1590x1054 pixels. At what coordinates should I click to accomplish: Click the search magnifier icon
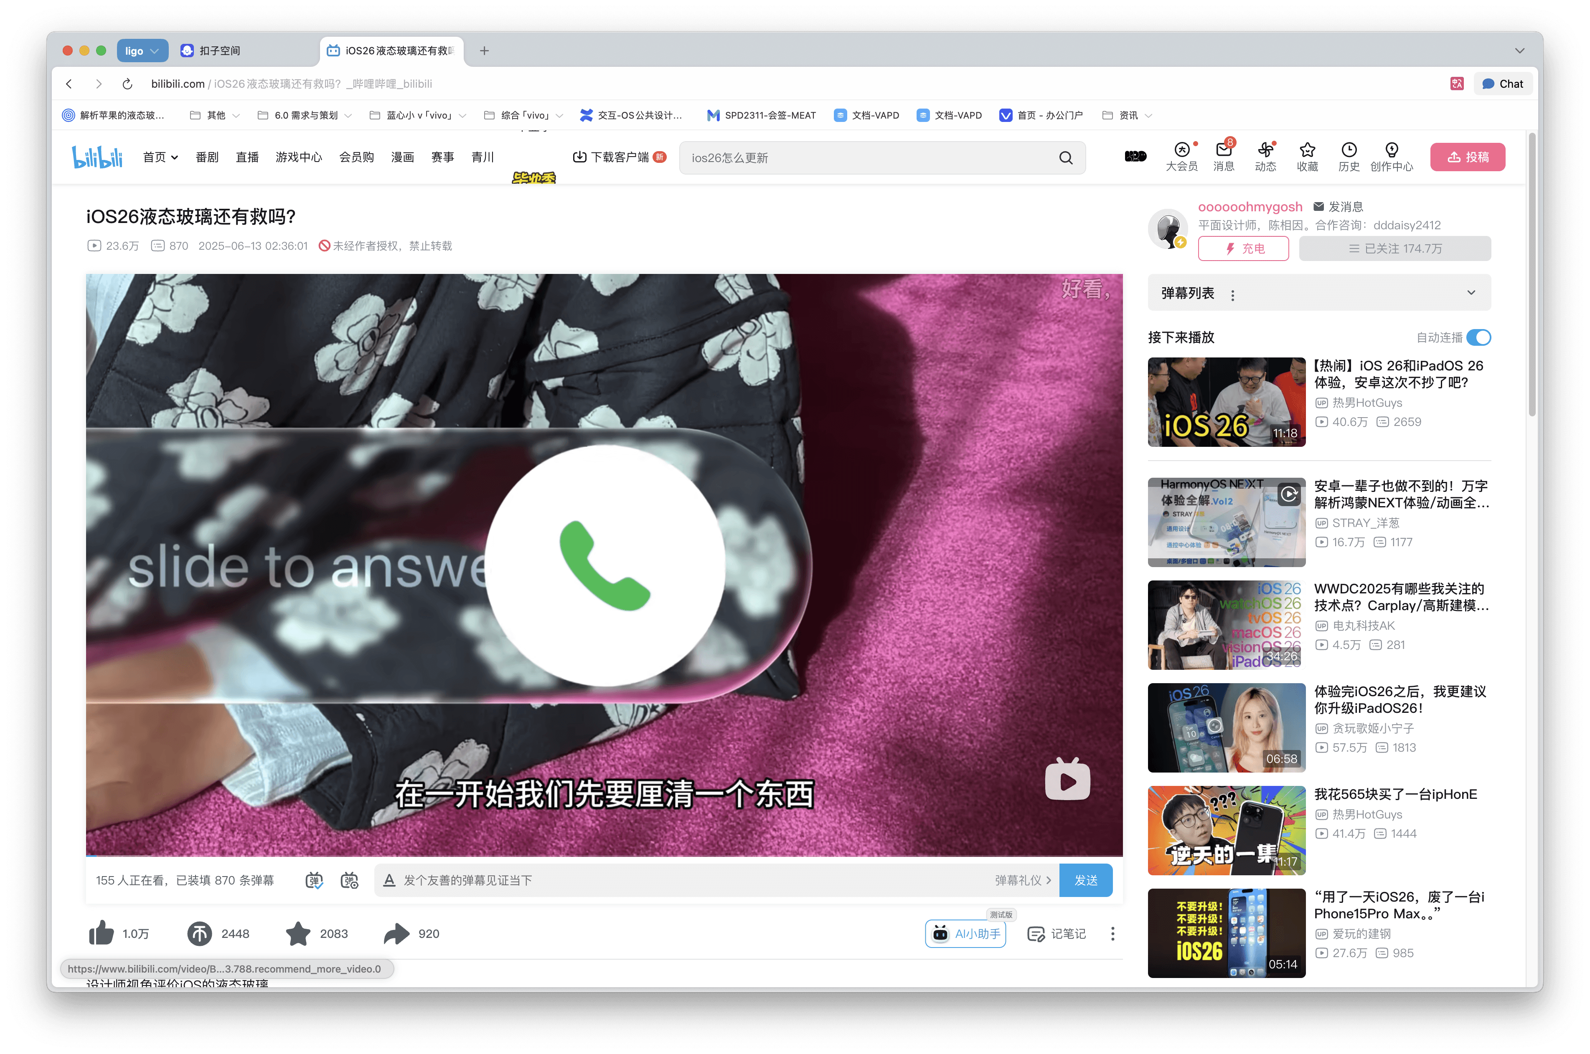[1066, 158]
